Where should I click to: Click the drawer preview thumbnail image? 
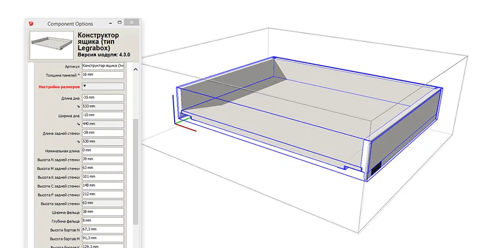click(51, 46)
